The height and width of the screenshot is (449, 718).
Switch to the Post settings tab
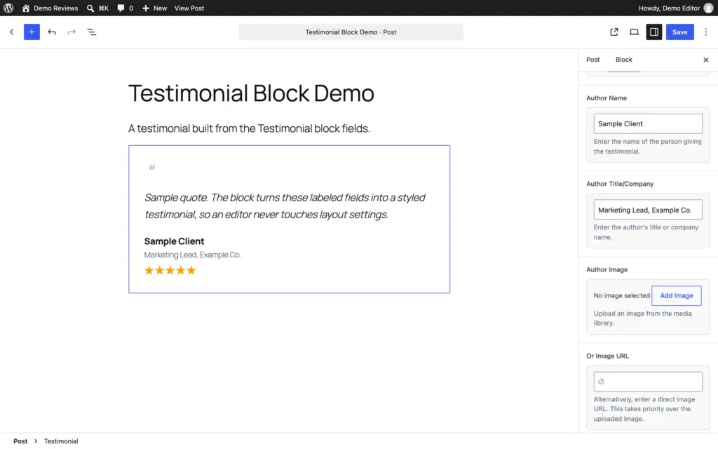coord(592,60)
